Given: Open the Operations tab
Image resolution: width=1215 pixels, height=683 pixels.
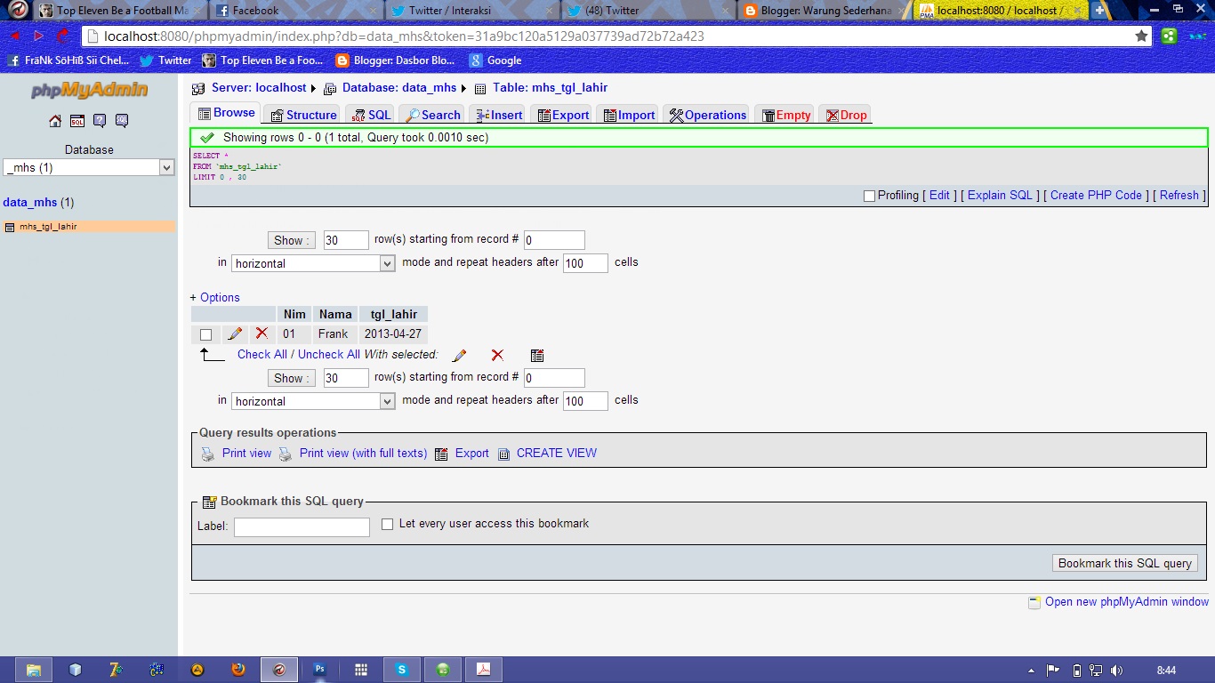Looking at the screenshot, I should click(708, 115).
